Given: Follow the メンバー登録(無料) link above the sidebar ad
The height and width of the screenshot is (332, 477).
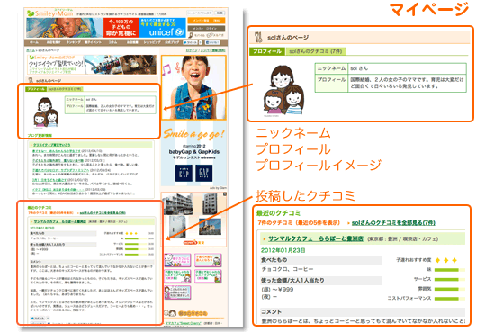Looking at the screenshot, I should 212,50.
